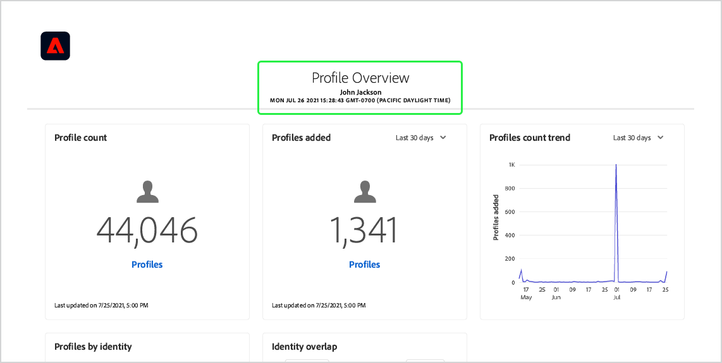The width and height of the screenshot is (722, 363).
Task: Click the person icon in Profile count card
Action: (147, 192)
